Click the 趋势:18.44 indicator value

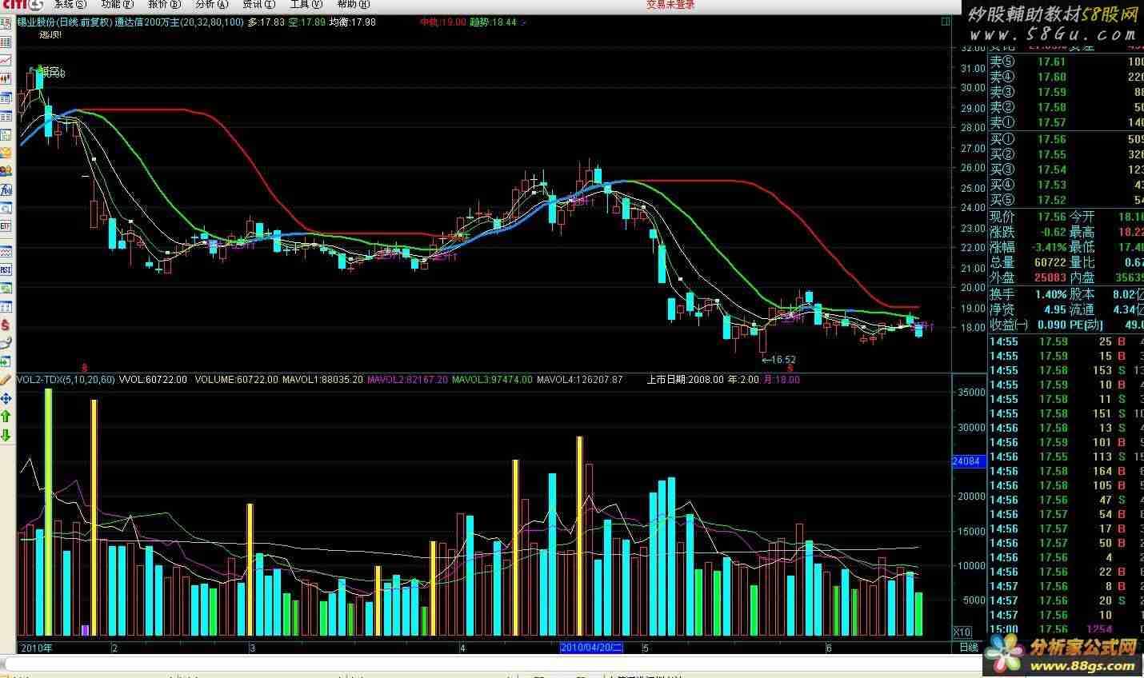(494, 22)
